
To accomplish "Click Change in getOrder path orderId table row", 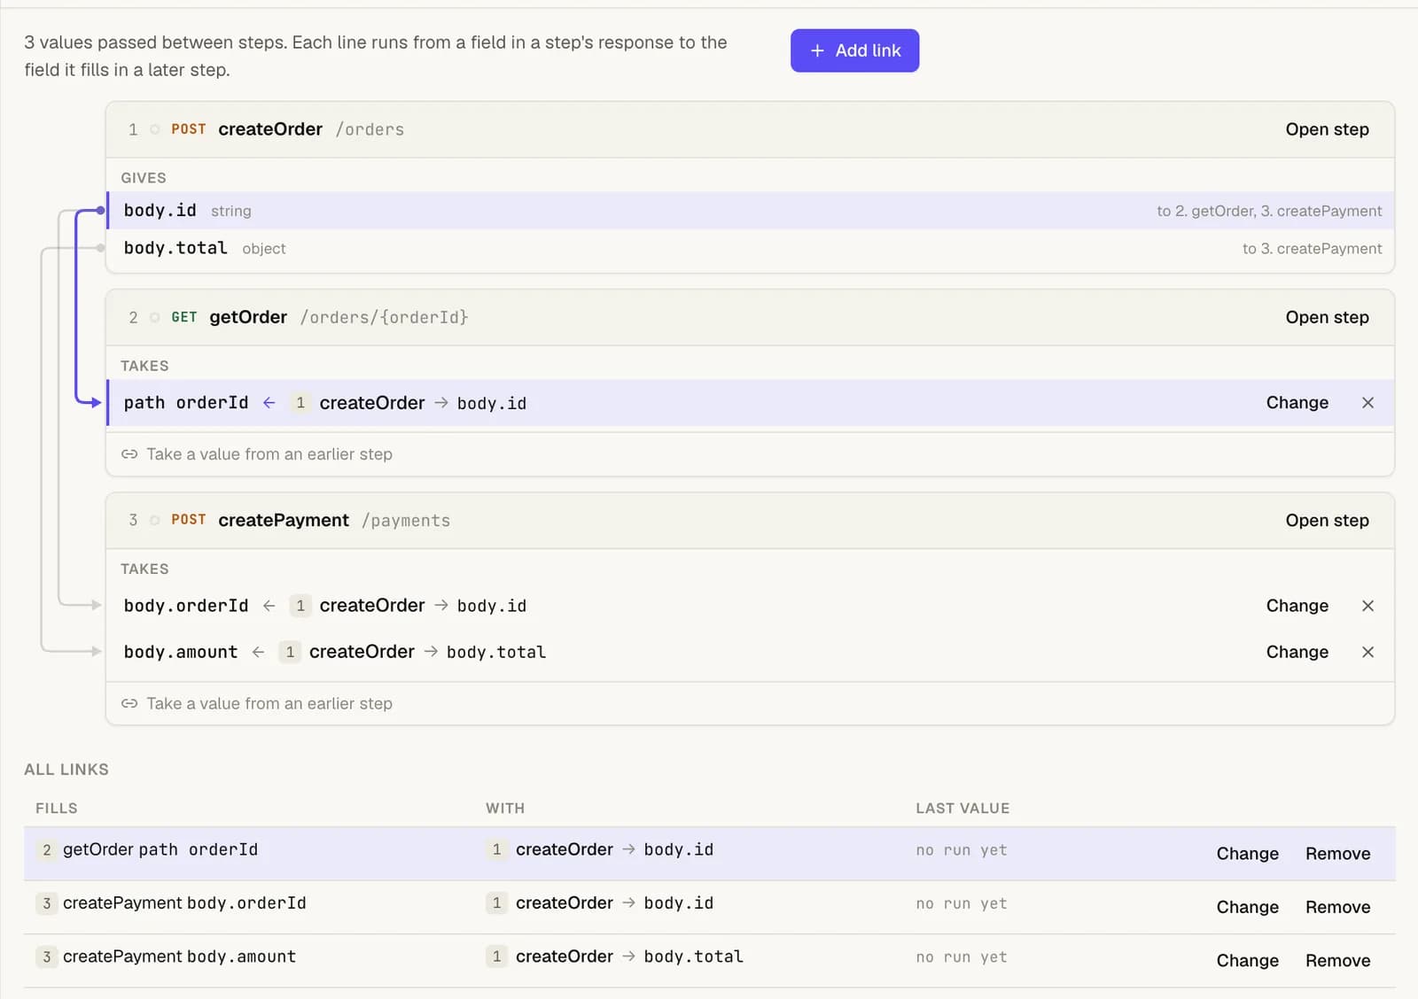I will [1247, 854].
